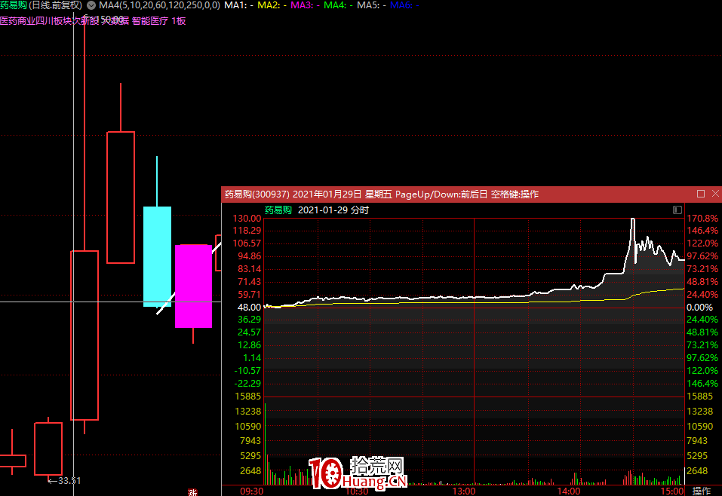Select the cyan candlestick on the daily chart
Viewport: 722px width, 496px height.
pos(157,256)
